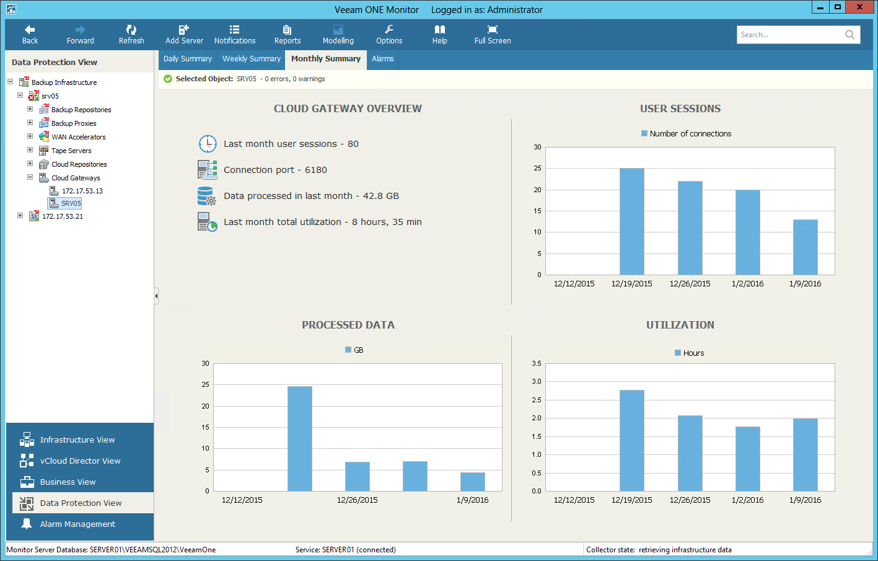Open Help from the toolbar
The width and height of the screenshot is (878, 561).
(440, 35)
